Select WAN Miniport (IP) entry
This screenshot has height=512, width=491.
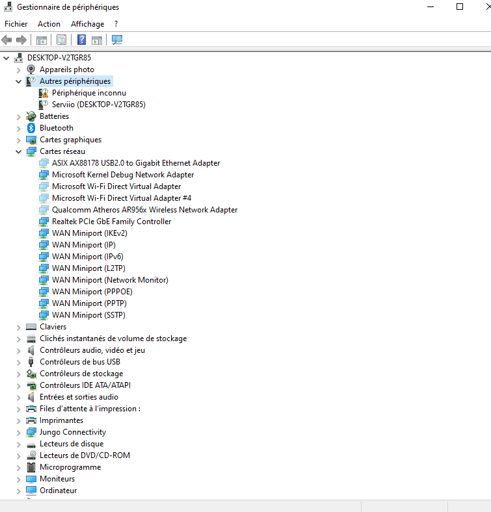click(84, 245)
